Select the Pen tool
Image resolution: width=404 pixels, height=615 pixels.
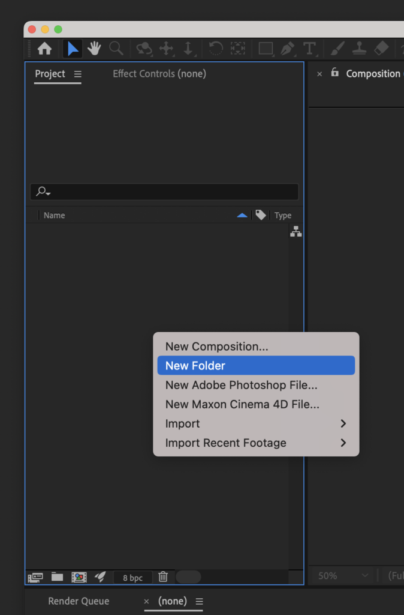pyautogui.click(x=287, y=49)
